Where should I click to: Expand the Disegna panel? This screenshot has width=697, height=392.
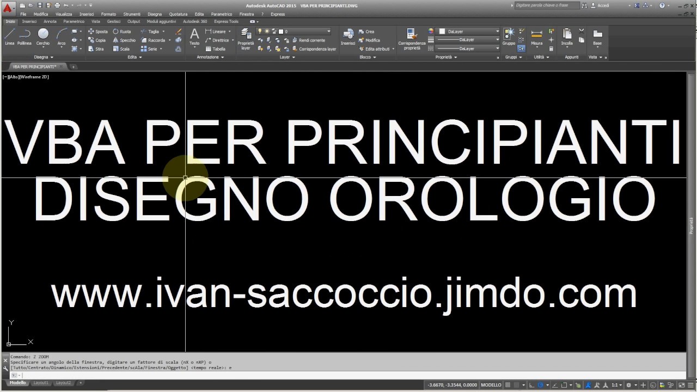point(44,57)
